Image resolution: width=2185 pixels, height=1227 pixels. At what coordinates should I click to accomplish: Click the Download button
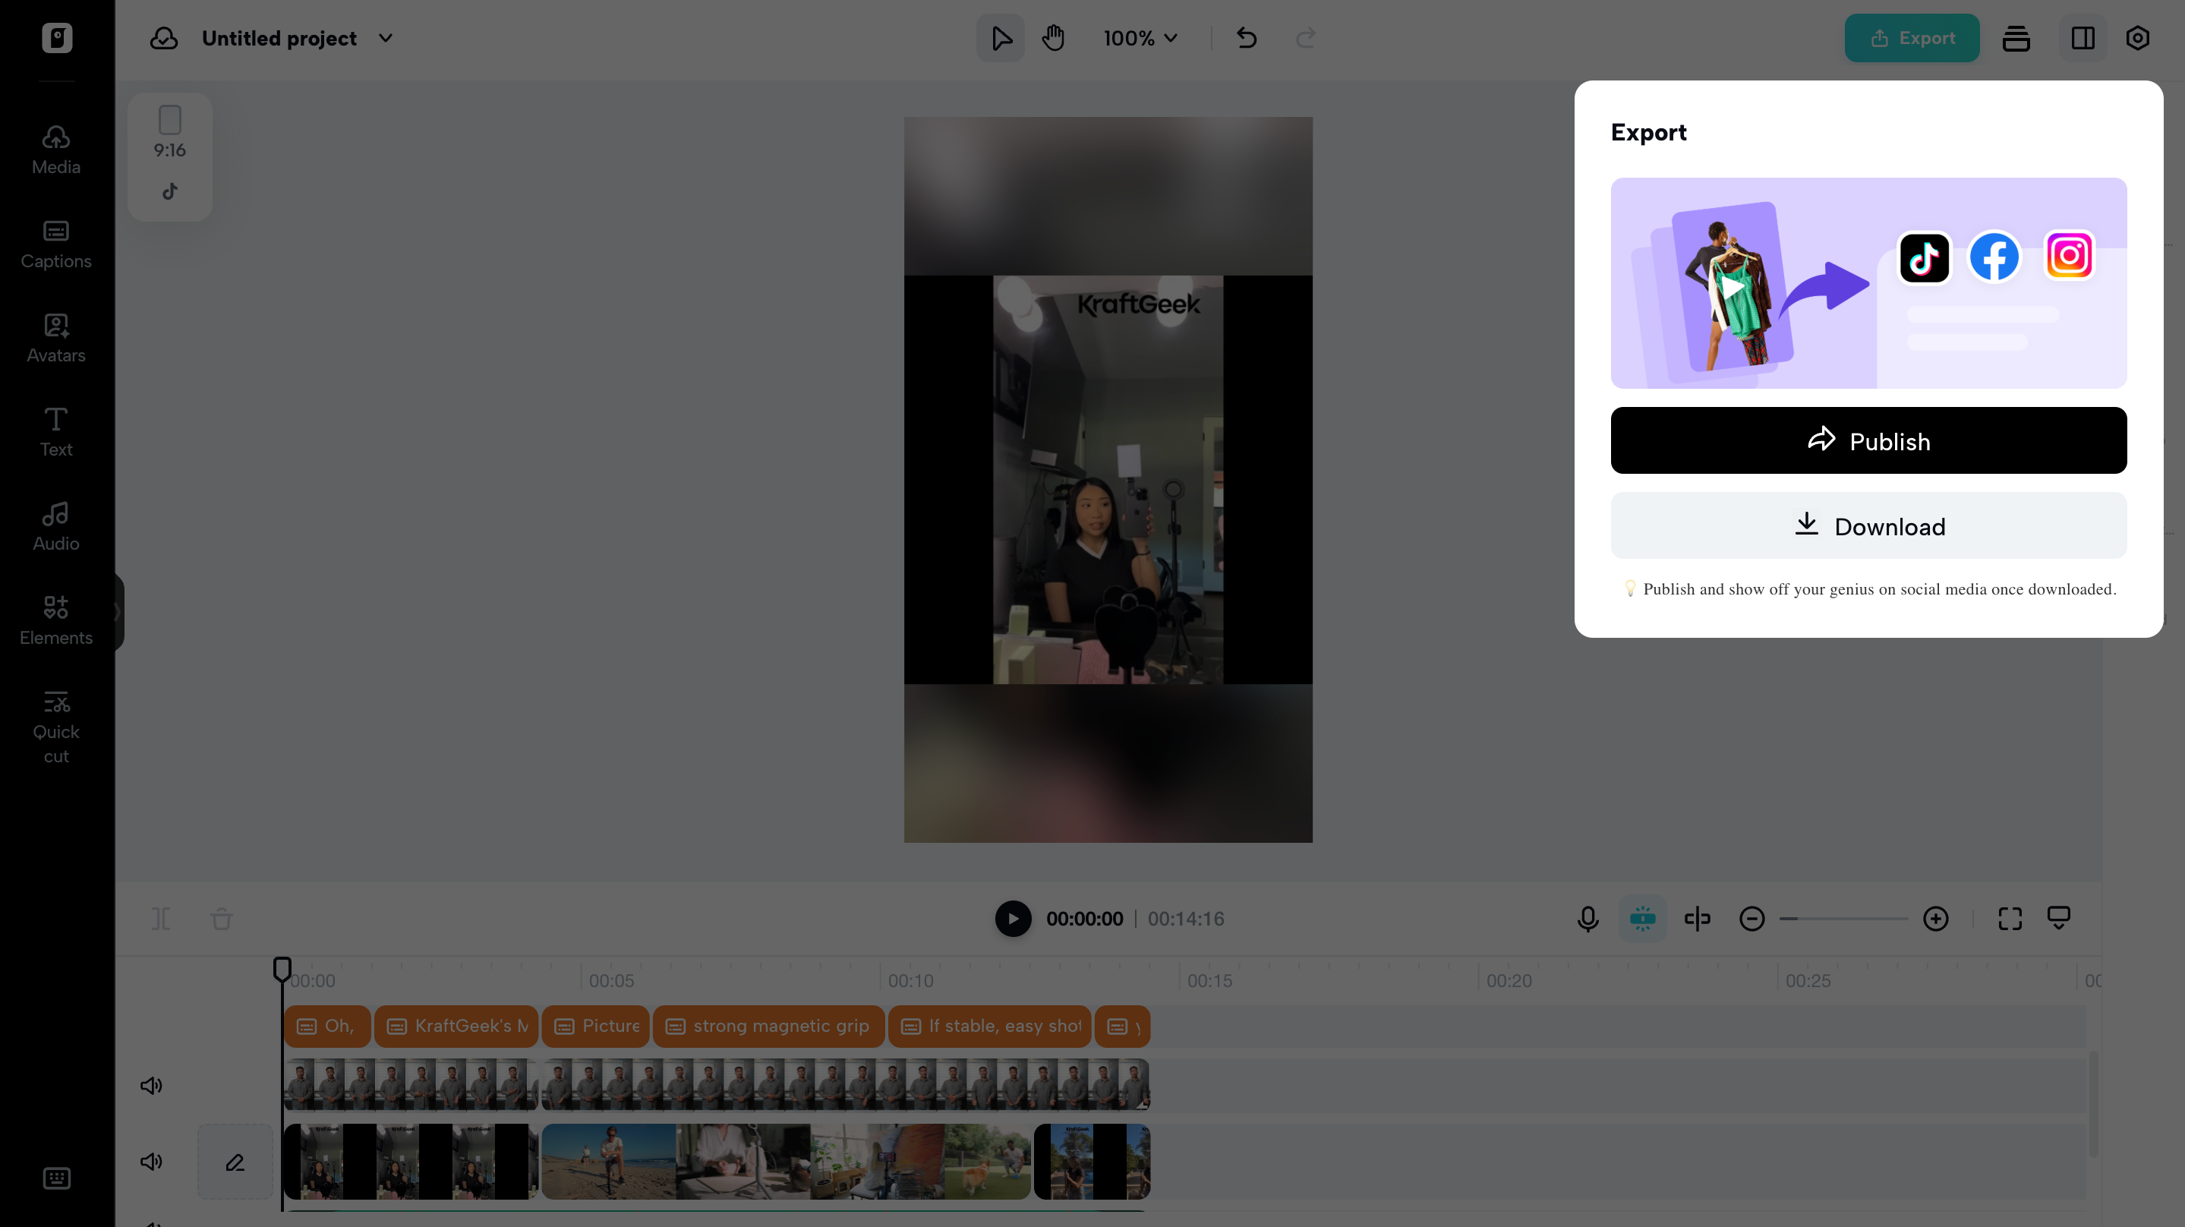click(x=1868, y=526)
